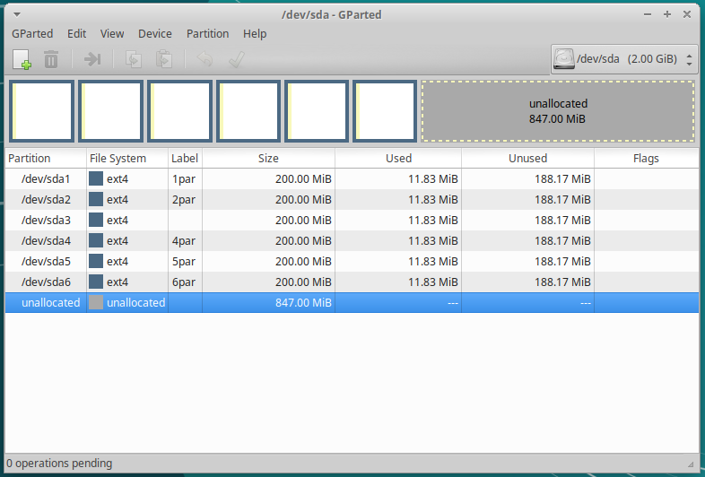Open the View menu
The image size is (705, 477).
[x=112, y=34]
